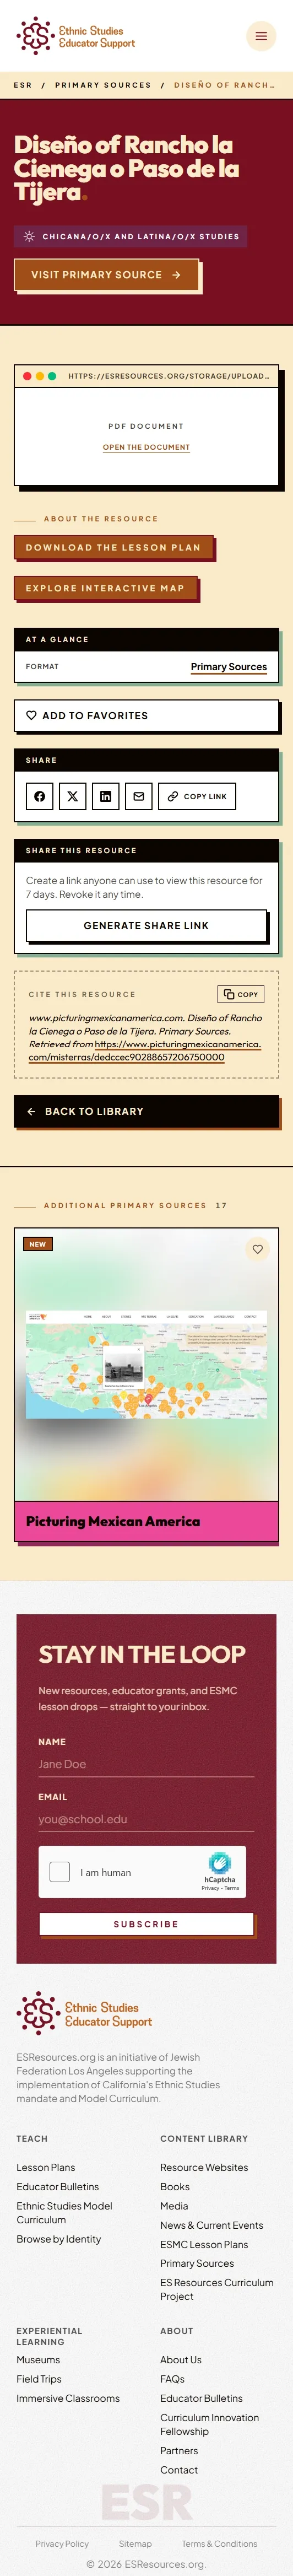Image resolution: width=293 pixels, height=2576 pixels.
Task: Copy the resource link
Action: 197,796
